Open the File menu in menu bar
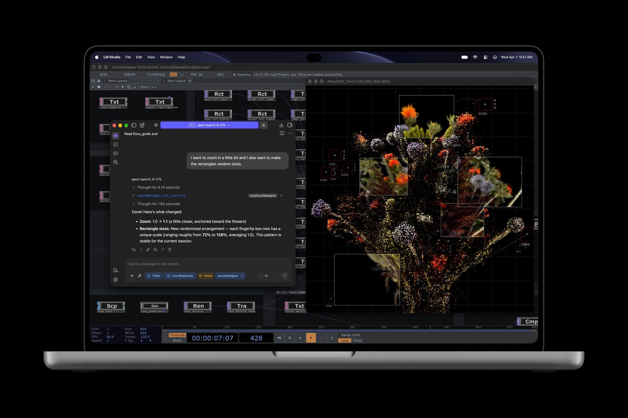The image size is (628, 418). click(128, 57)
